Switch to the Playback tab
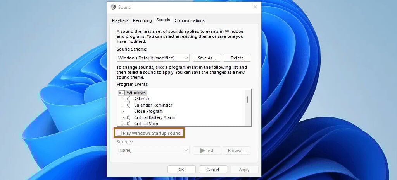This screenshot has height=180, width=397. pos(120,20)
